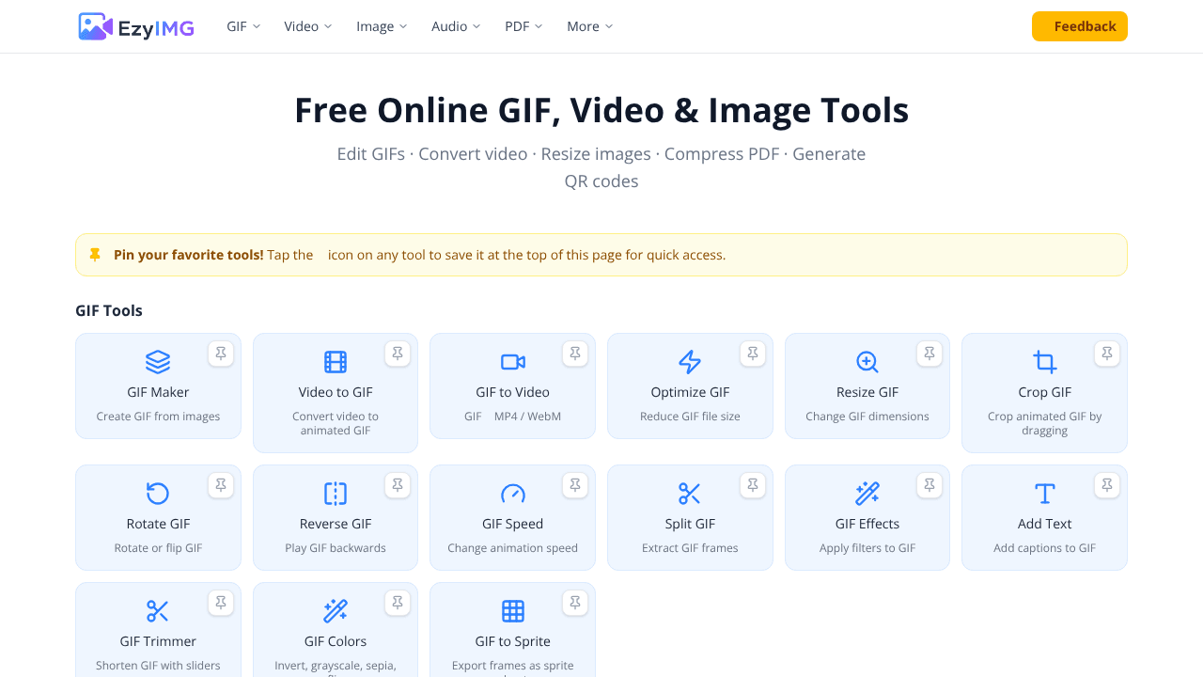Pin the GIF Maker tool

coord(221,354)
